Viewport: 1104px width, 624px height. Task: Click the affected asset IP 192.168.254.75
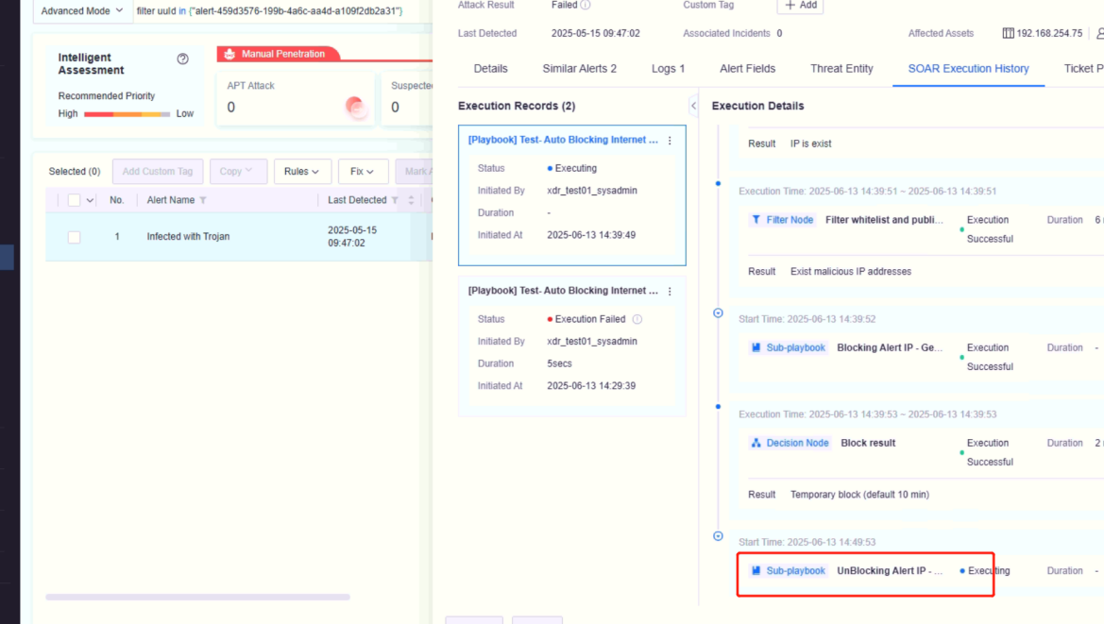click(x=1049, y=33)
